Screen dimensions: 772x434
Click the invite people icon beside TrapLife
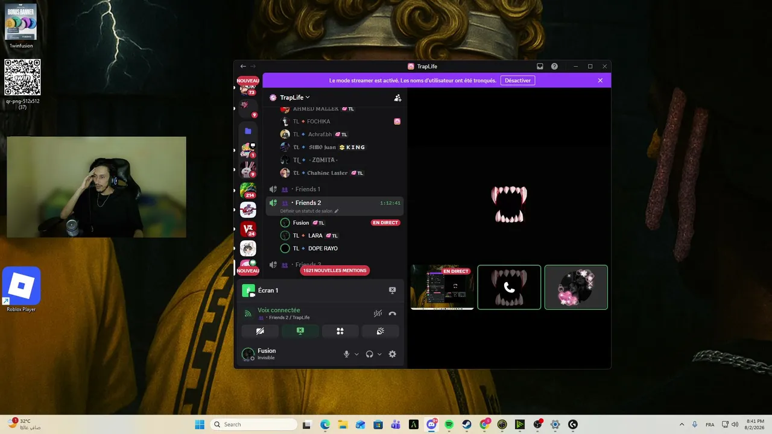point(397,98)
